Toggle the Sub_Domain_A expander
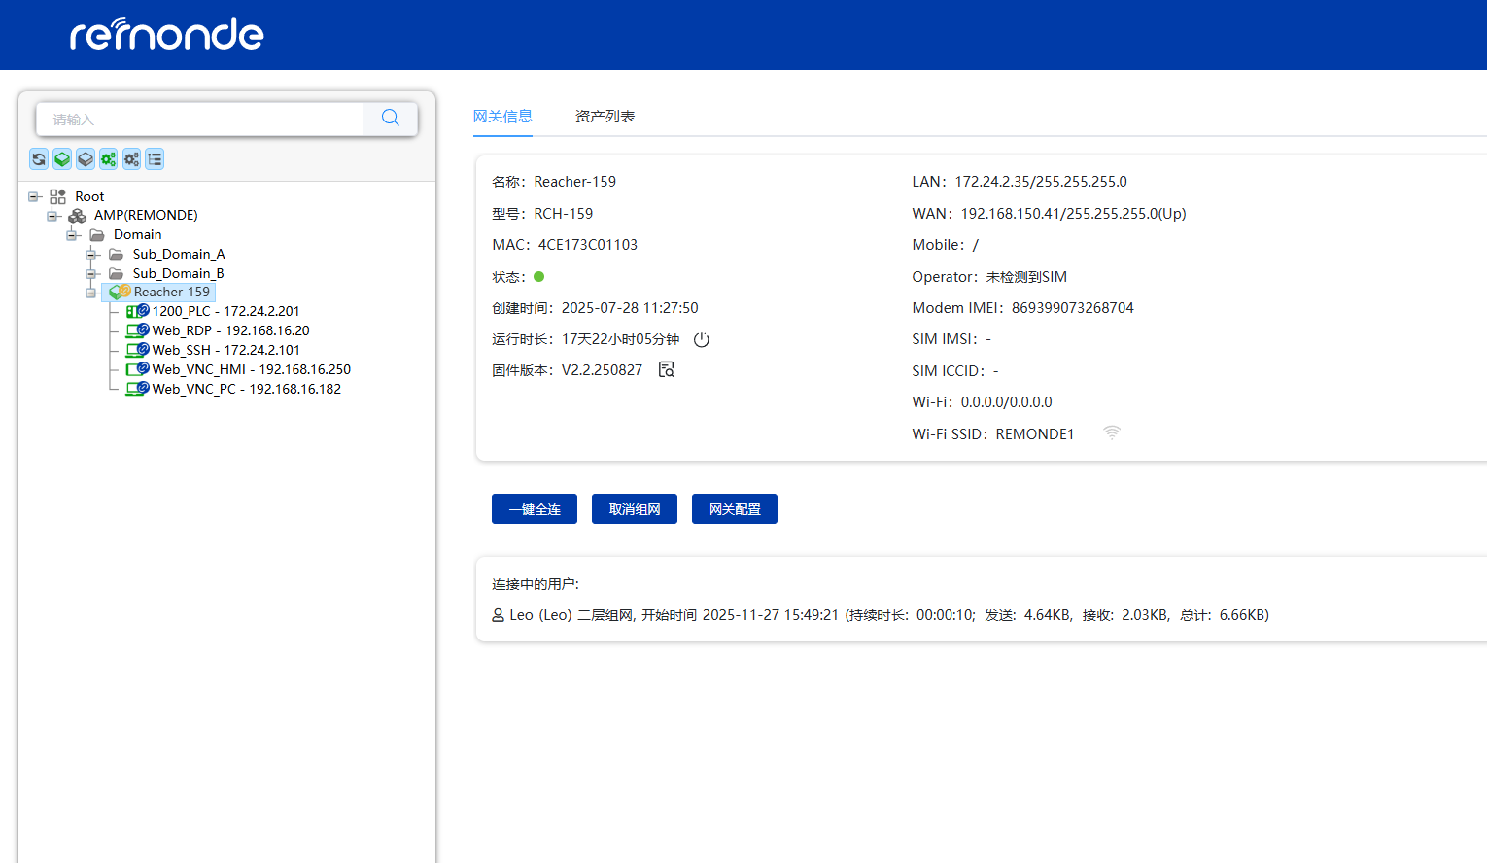Screen dimensions: 1487x863 click(91, 255)
